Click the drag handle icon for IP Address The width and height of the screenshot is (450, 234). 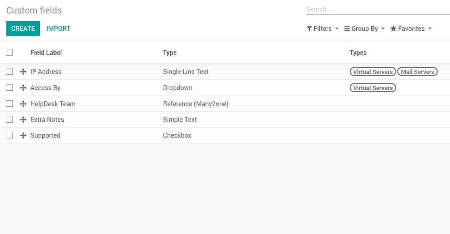[23, 72]
